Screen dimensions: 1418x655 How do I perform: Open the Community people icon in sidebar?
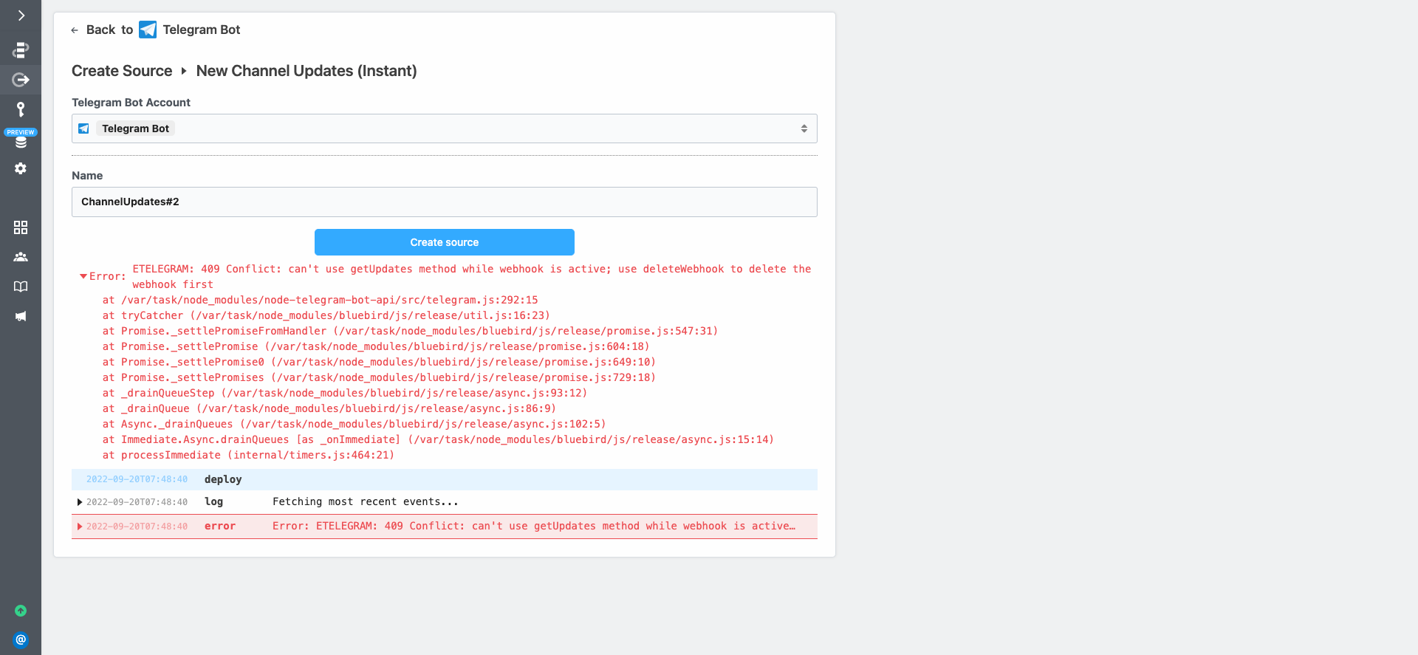click(x=21, y=257)
